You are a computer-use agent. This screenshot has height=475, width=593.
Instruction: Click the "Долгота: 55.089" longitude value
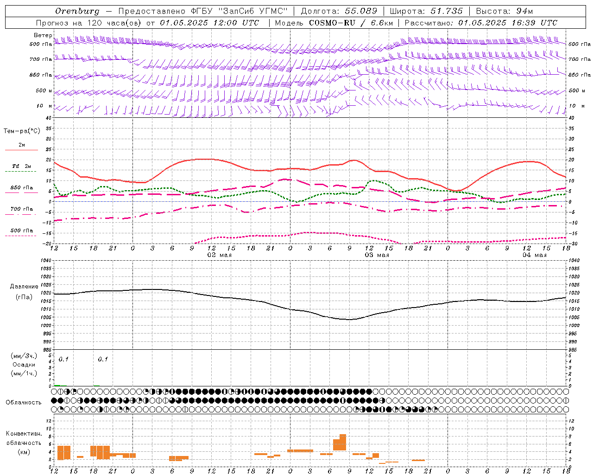(339, 11)
